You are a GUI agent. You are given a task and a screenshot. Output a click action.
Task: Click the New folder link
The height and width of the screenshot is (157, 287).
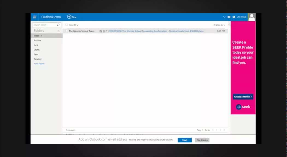point(39,64)
